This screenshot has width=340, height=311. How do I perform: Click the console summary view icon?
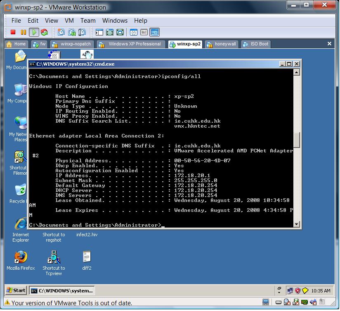(144, 32)
